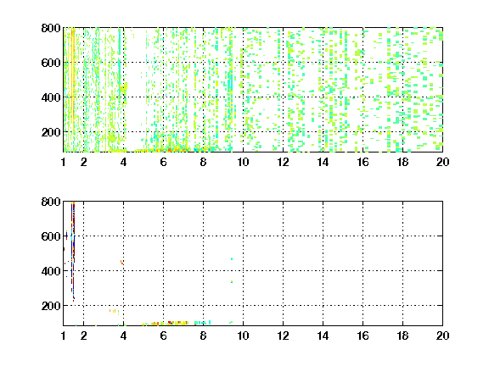Pick x-axis tick label 6 of the lower plot
The height and width of the screenshot is (366, 489).
[x=163, y=335]
